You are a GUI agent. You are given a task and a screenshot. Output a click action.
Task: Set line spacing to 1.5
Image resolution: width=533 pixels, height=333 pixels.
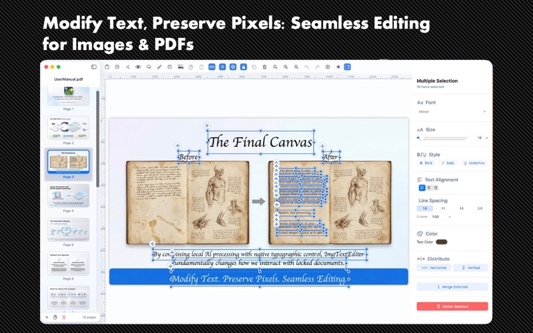pos(462,208)
